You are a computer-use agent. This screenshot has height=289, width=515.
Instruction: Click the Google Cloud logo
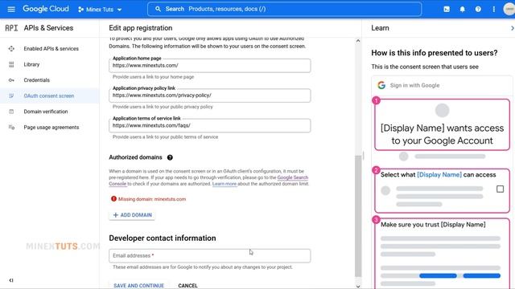[x=46, y=9]
